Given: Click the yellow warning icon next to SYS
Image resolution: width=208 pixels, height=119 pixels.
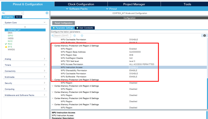Looking at the screenshot, I should (x=6, y=47).
